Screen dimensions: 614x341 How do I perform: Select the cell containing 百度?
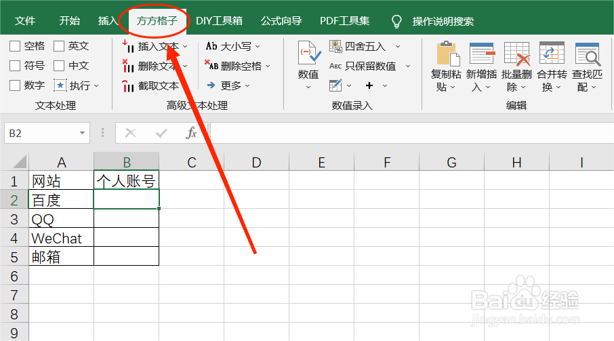coord(62,200)
